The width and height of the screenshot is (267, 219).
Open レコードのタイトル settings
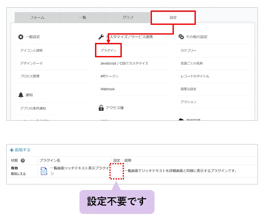tap(195, 76)
